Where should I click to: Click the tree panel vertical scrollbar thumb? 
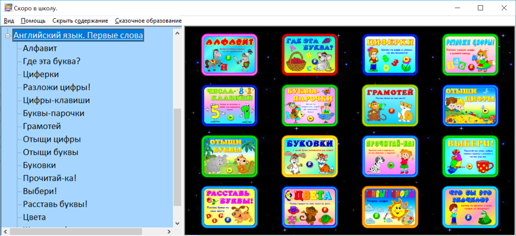coord(178,157)
